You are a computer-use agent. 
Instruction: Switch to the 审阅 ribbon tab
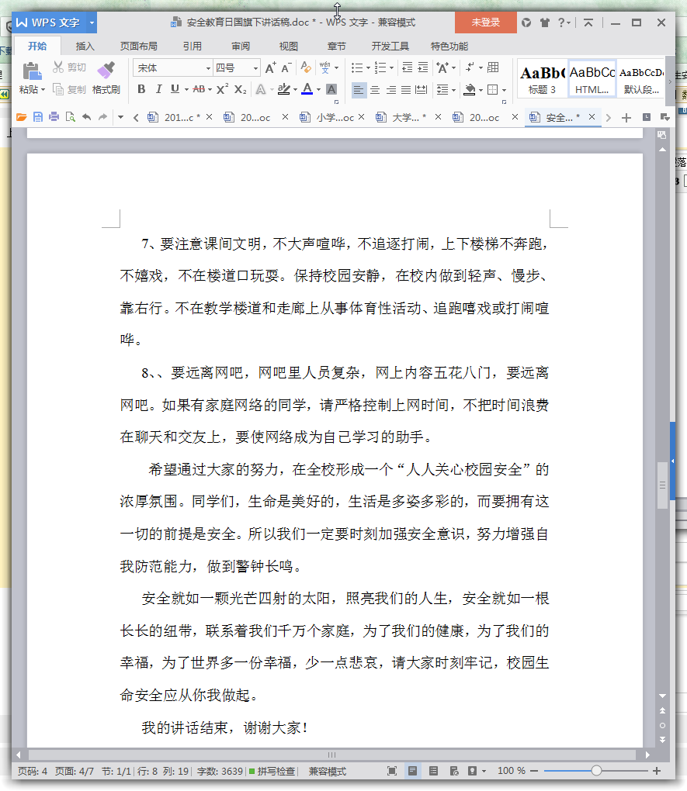(x=241, y=47)
